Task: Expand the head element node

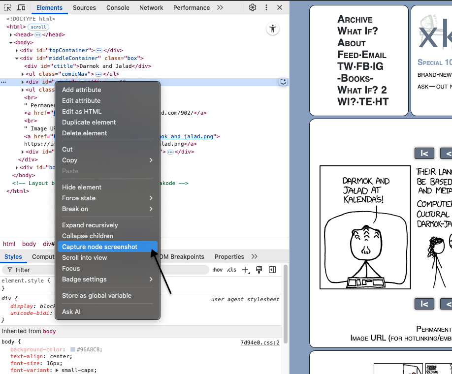Action: 11,35
